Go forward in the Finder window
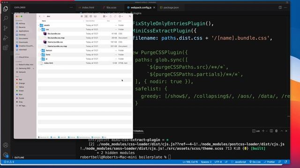 coord(44,16)
